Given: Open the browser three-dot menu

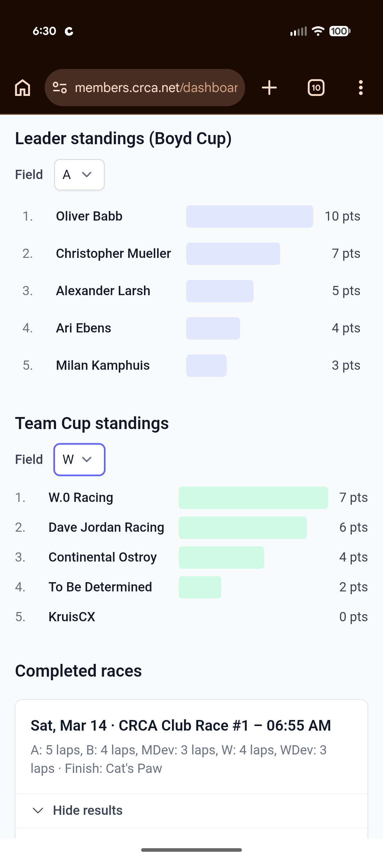Looking at the screenshot, I should tap(361, 88).
